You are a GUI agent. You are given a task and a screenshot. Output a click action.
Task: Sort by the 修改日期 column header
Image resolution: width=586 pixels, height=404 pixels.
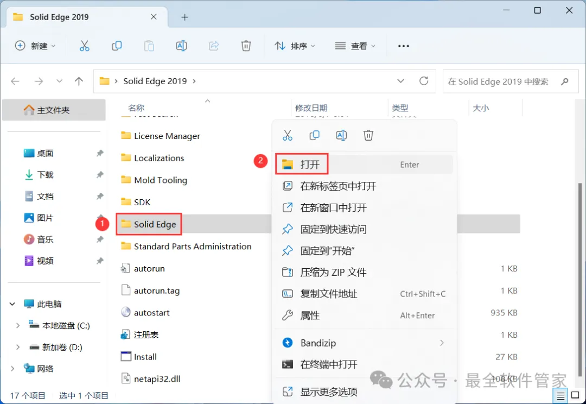point(311,108)
